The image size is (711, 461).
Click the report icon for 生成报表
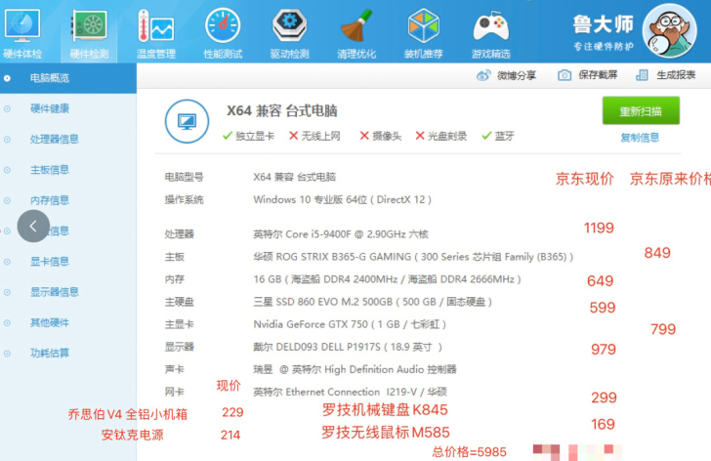click(642, 75)
